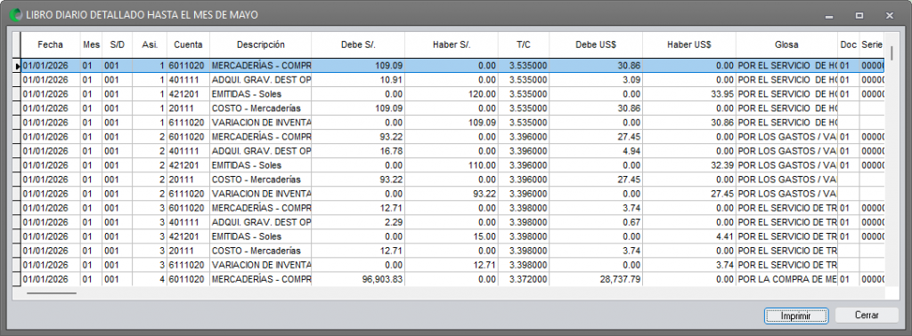The width and height of the screenshot is (912, 336).
Task: Click Debe S/. cell with 10.91
Action: coord(358,80)
